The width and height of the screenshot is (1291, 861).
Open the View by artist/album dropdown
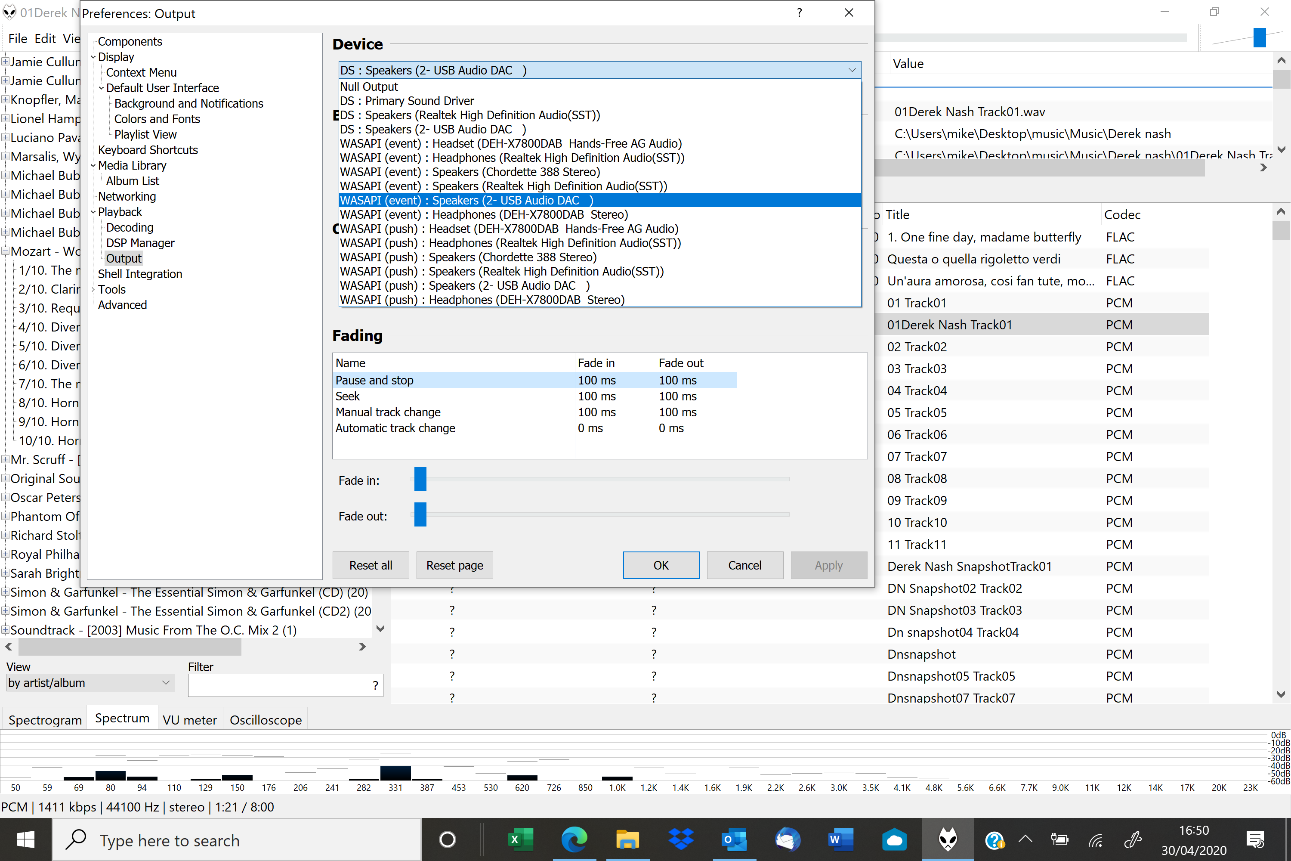(90, 682)
